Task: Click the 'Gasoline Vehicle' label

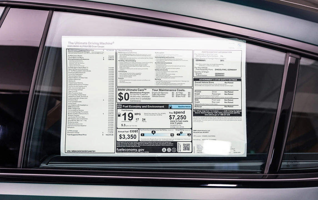Action: click(x=184, y=106)
